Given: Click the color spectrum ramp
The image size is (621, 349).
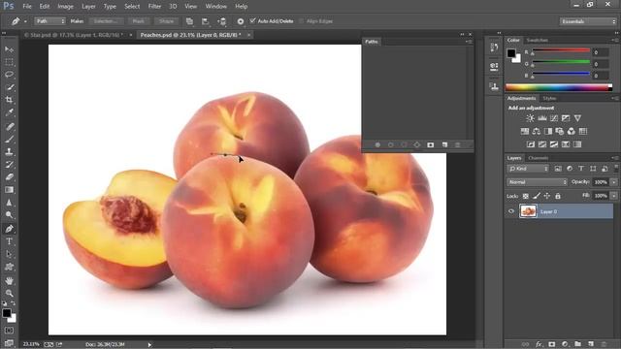Looking at the screenshot, I should tap(559, 87).
